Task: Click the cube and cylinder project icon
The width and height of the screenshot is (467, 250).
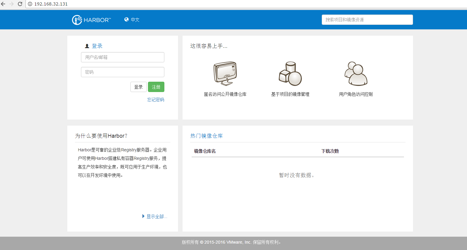Action: pos(290,74)
